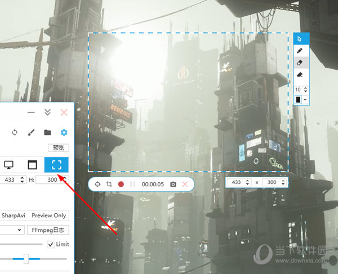
Task: Switch to the Preview Only tab
Action: pyautogui.click(x=48, y=215)
